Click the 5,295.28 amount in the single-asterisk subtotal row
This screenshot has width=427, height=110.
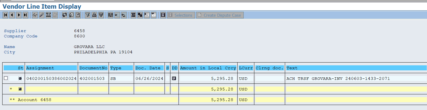[208, 89]
